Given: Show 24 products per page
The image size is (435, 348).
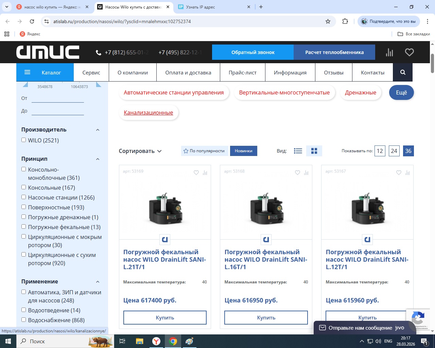Looking at the screenshot, I should 394,151.
